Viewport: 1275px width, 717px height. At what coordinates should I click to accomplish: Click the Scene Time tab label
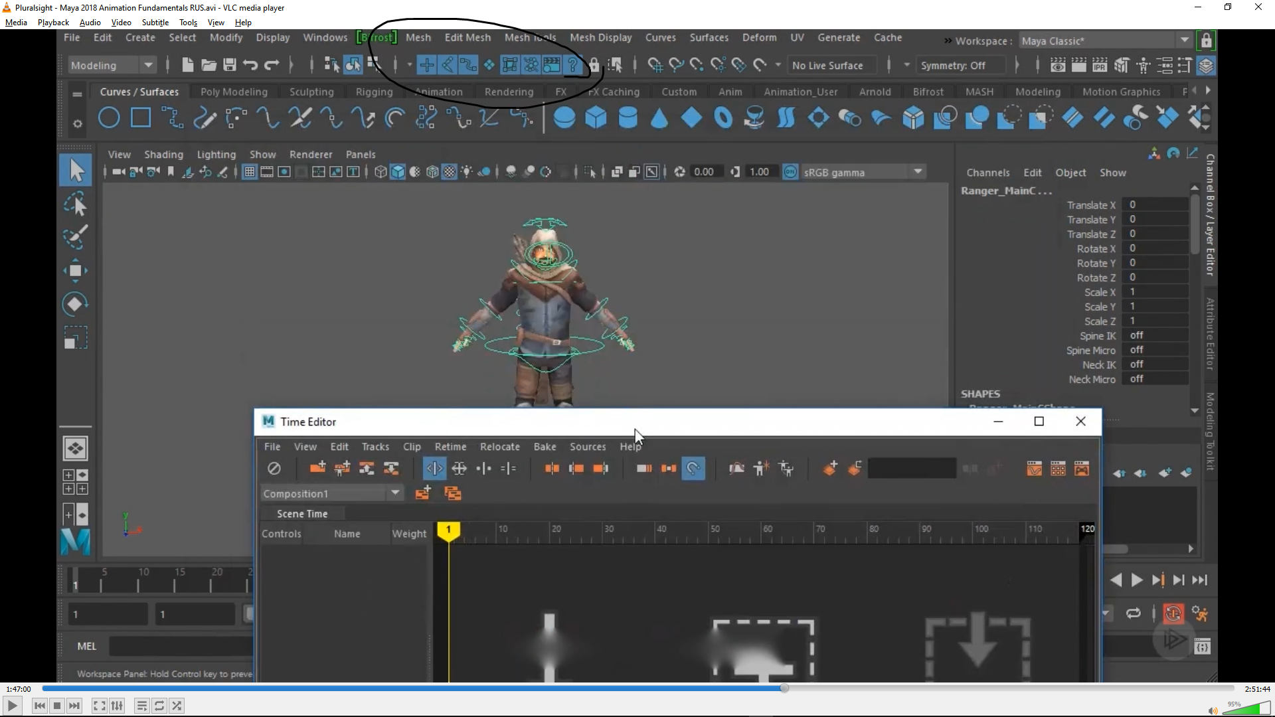(302, 514)
